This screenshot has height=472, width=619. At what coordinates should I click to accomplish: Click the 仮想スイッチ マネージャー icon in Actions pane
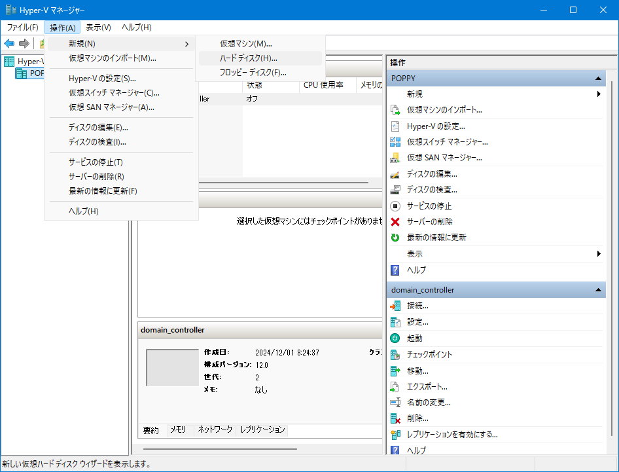[x=395, y=142]
